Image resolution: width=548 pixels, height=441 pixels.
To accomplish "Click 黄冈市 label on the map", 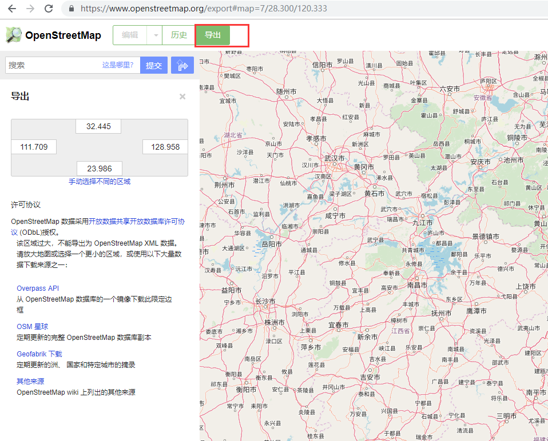I will click(364, 167).
